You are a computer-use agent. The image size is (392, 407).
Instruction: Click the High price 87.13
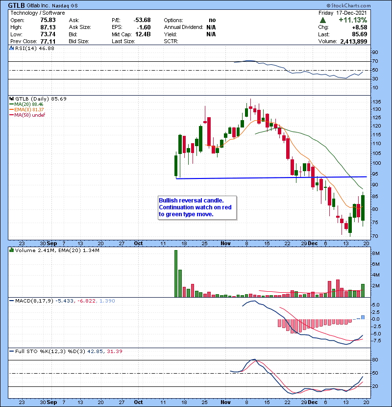[x=48, y=27]
